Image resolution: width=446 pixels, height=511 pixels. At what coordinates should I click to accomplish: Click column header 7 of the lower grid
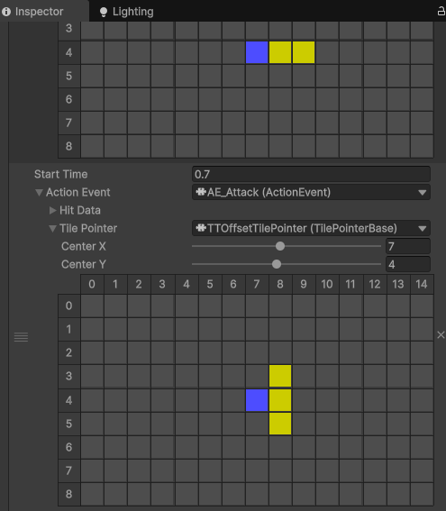[257, 284]
